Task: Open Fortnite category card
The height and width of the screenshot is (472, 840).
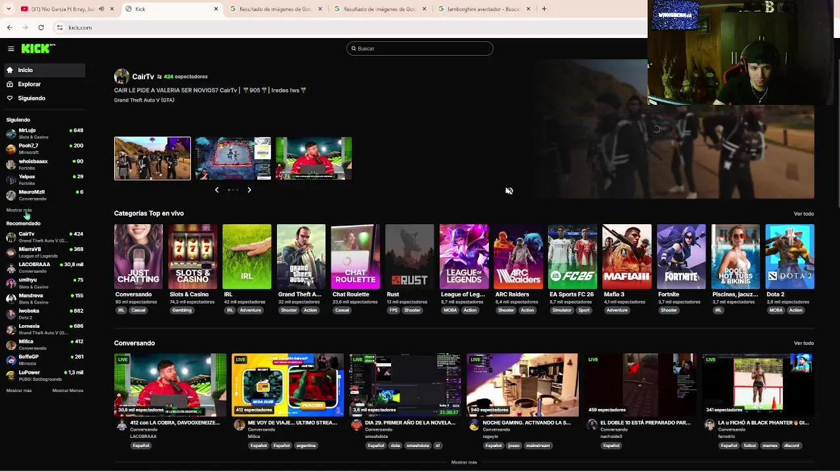Action: [681, 256]
